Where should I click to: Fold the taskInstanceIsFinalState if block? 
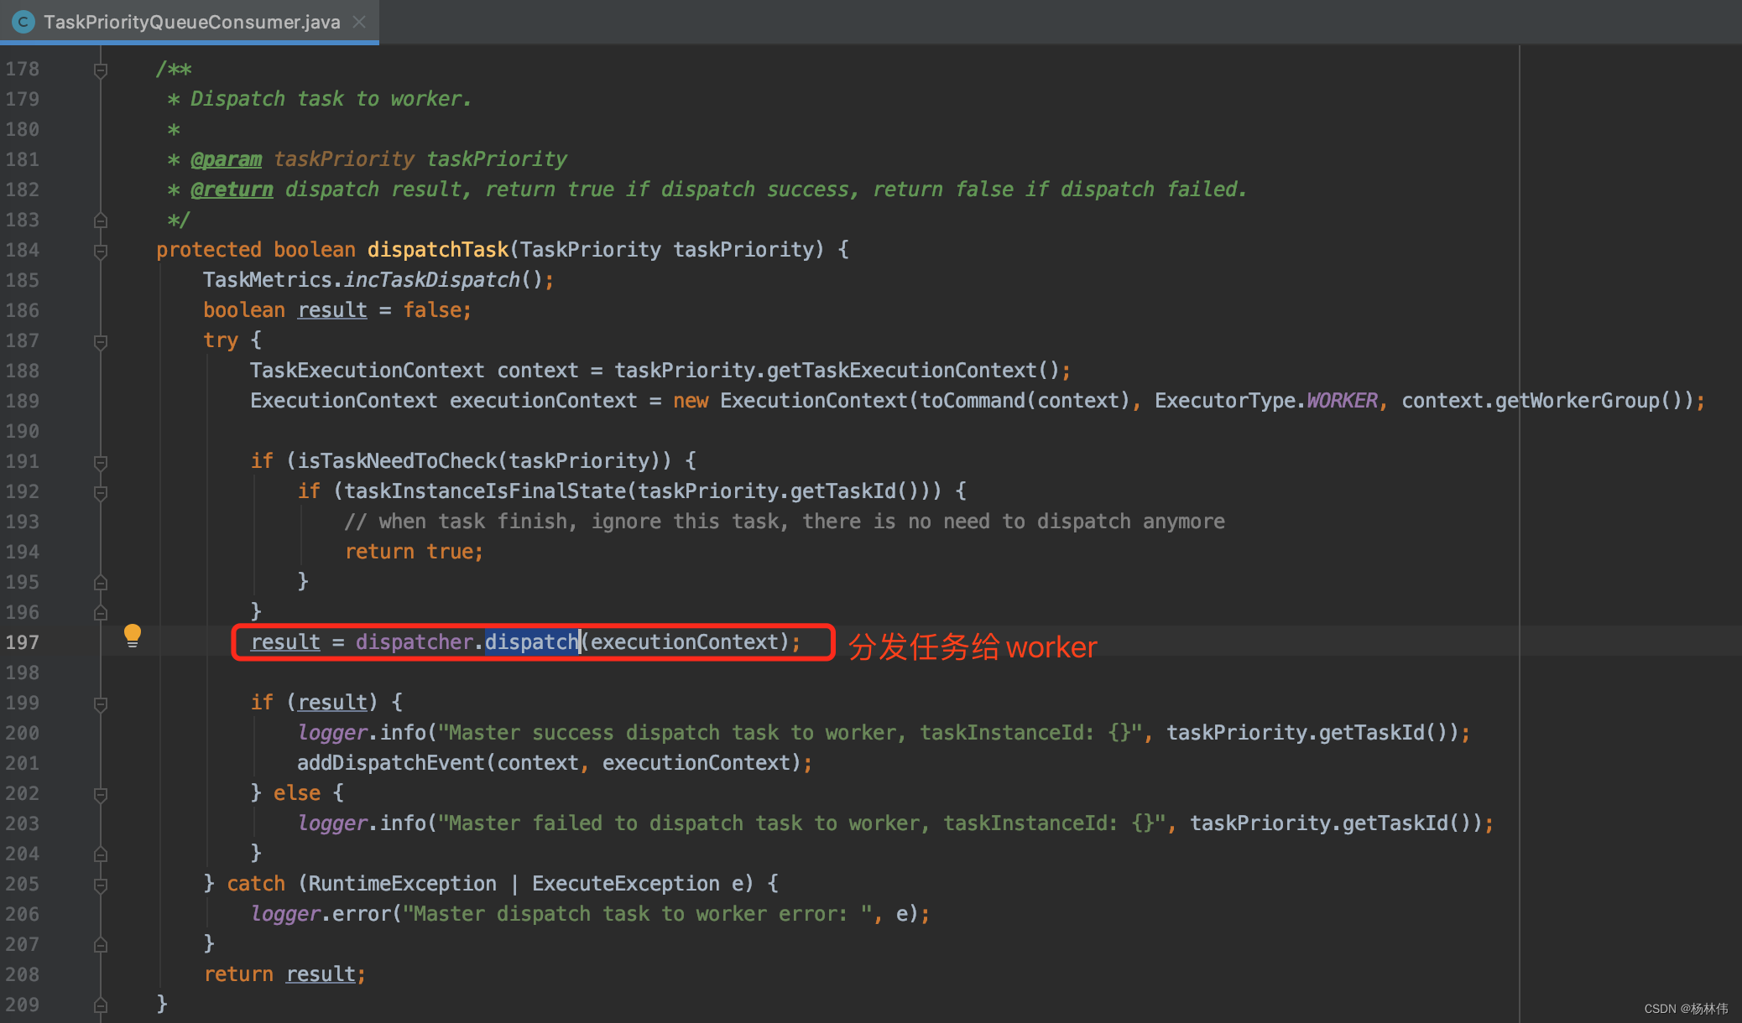[x=101, y=493]
